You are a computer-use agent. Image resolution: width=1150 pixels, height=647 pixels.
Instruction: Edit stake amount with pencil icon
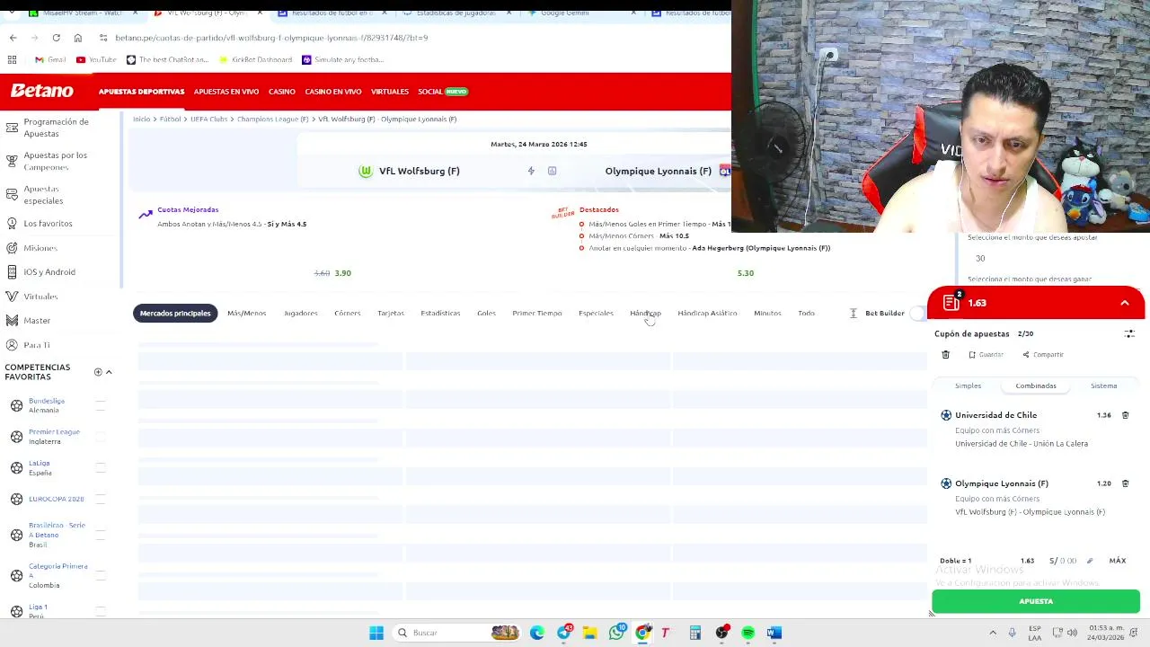pos(1090,561)
